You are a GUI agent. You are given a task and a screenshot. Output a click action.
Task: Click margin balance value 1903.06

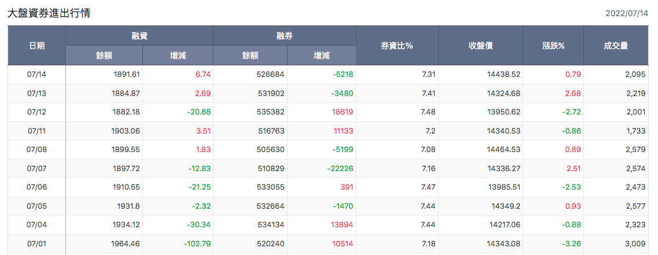pyautogui.click(x=127, y=131)
